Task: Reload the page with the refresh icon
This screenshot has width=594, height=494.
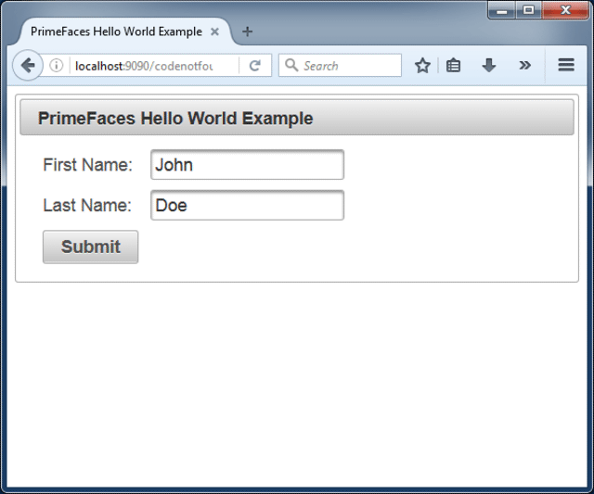Action: (255, 66)
